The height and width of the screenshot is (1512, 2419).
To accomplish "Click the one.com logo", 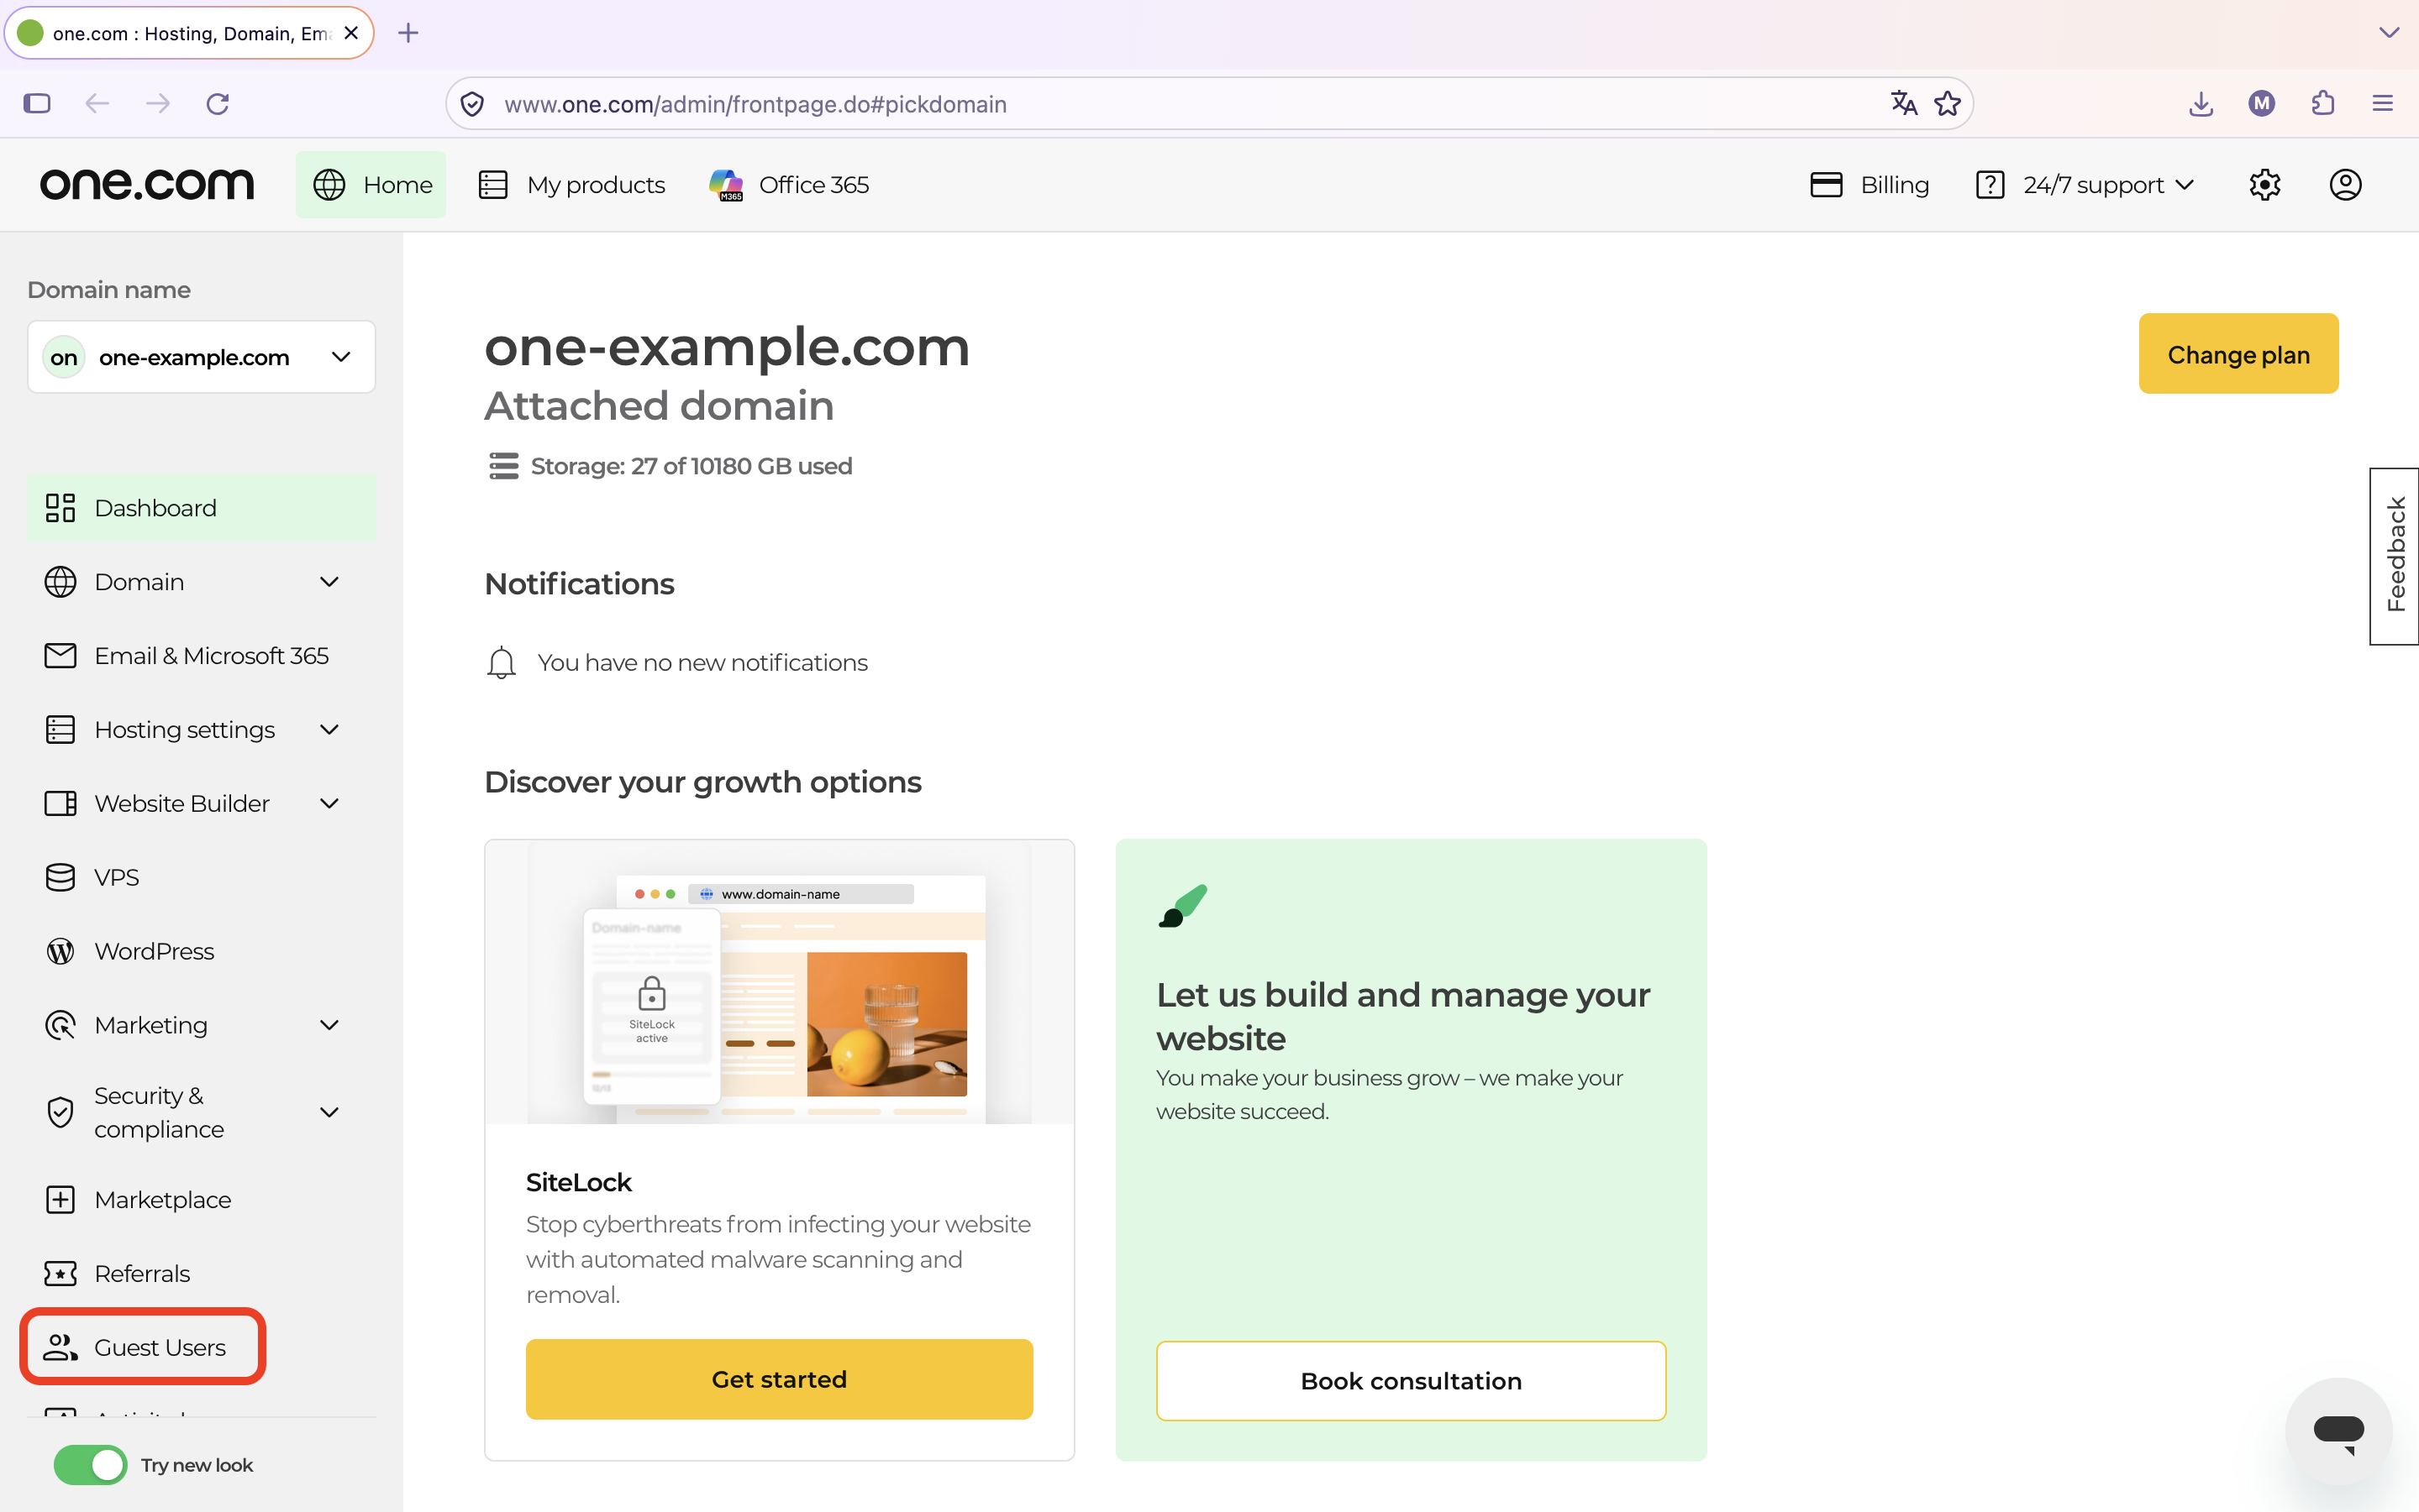I will 147,184.
